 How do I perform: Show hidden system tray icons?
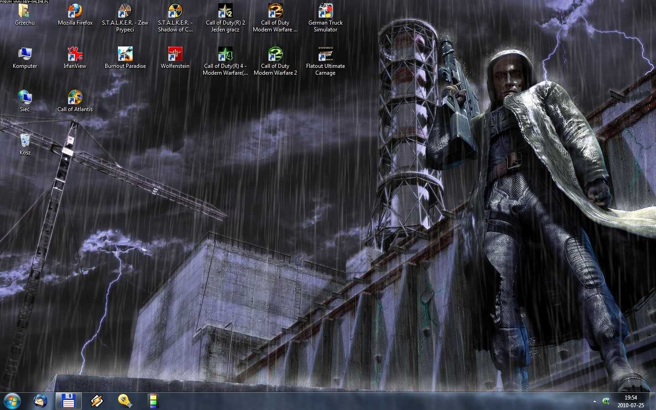tap(594, 401)
